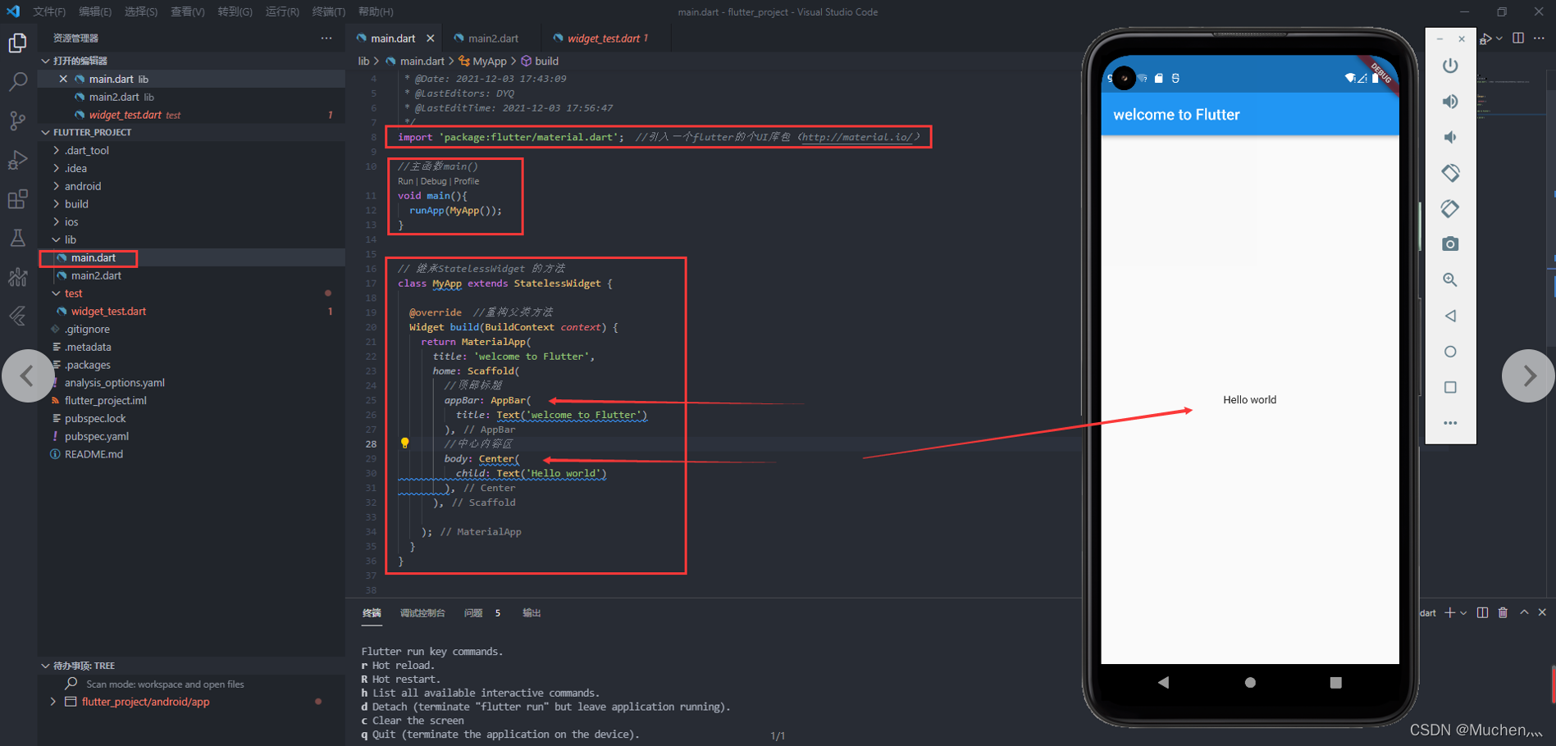Click the emulator power button
This screenshot has width=1556, height=746.
1450,66
